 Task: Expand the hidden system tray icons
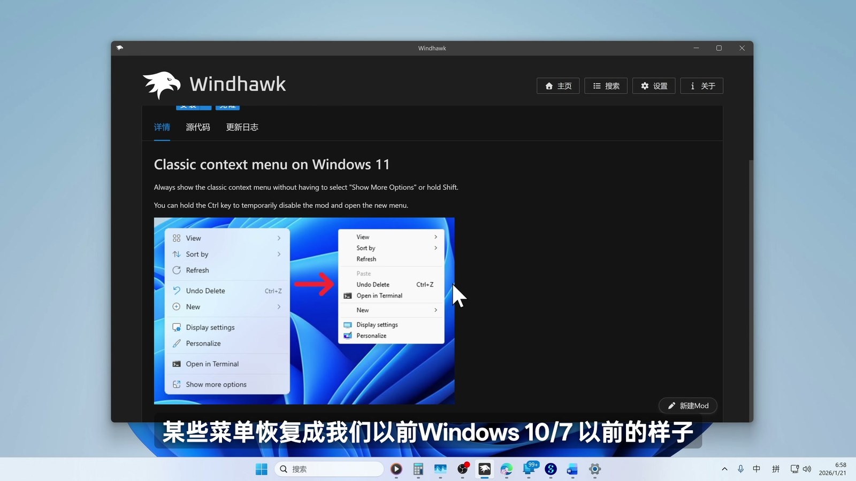point(724,469)
